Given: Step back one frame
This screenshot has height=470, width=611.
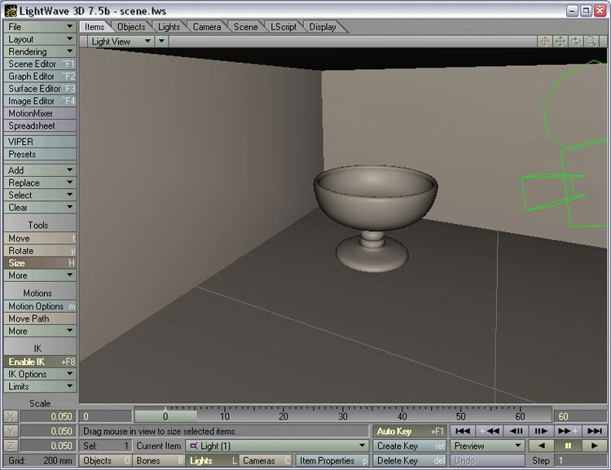Looking at the screenshot, I should point(516,431).
